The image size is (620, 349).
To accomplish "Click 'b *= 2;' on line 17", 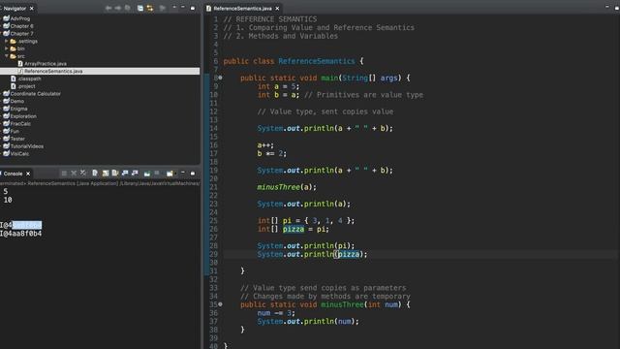I will [x=271, y=153].
